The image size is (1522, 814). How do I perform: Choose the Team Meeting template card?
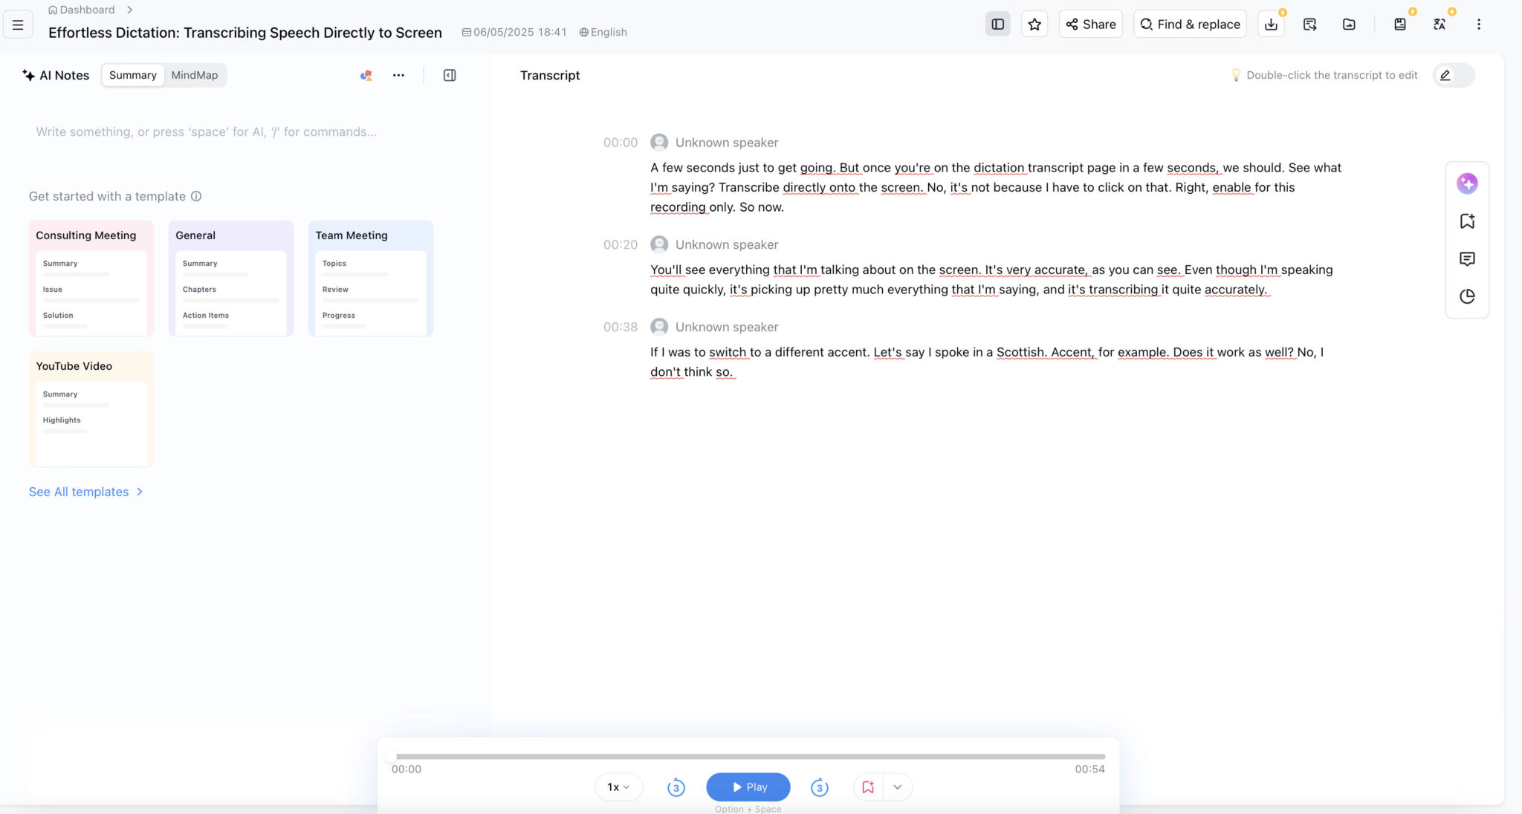[x=371, y=279]
